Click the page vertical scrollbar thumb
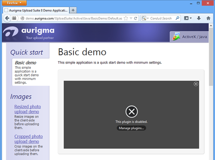This screenshot has height=160, width=215. [211, 57]
